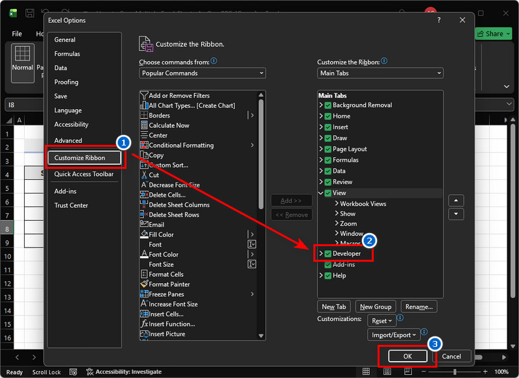Viewport: 519px width, 378px height.
Task: Click the Increase Font Size icon
Action: pyautogui.click(x=144, y=304)
